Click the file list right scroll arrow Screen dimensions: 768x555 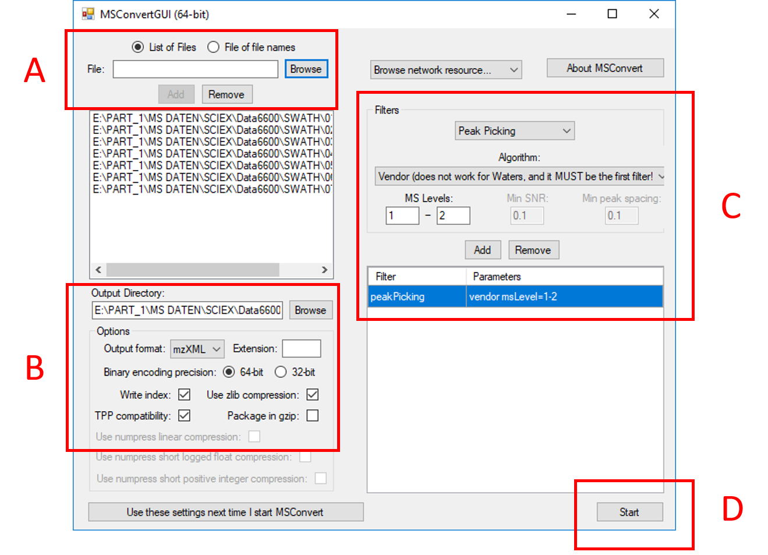[x=324, y=270]
